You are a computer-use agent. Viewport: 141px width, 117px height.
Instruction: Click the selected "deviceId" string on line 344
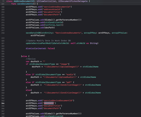49,103
